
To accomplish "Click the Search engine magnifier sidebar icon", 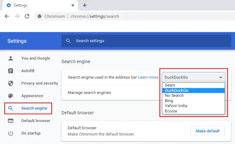I will pyautogui.click(x=10, y=108).
